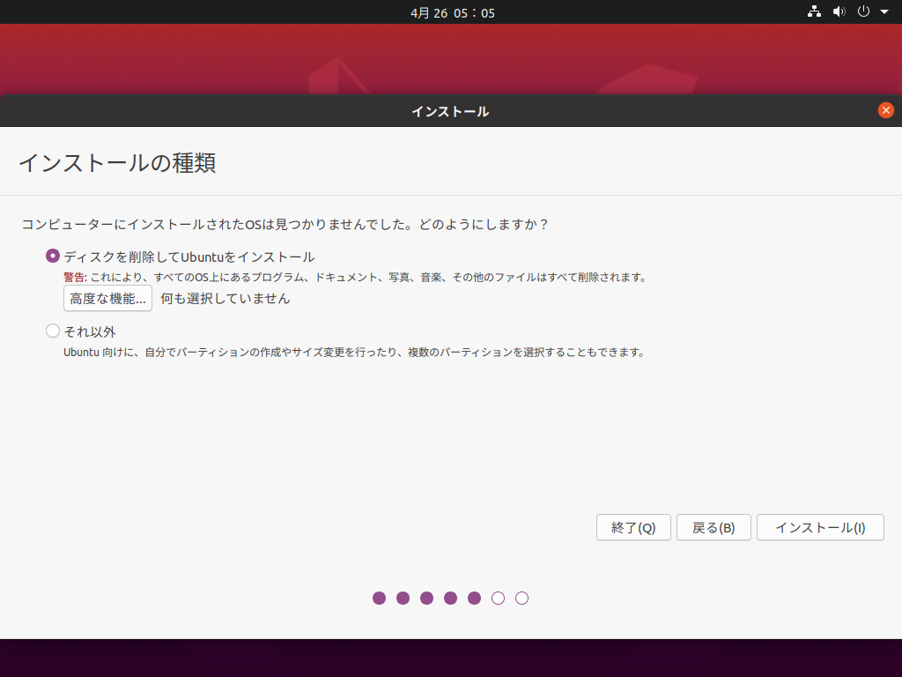Click the 終了(Q) quit button
Viewport: 902px width, 677px height.
tap(633, 527)
